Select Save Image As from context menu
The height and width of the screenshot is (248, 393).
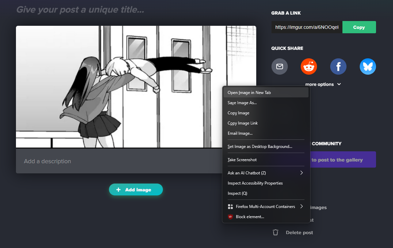coord(242,103)
